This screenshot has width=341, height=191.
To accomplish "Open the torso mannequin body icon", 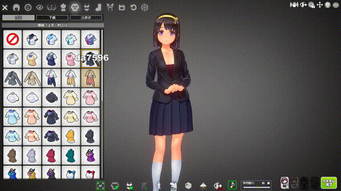I will (x=63, y=7).
